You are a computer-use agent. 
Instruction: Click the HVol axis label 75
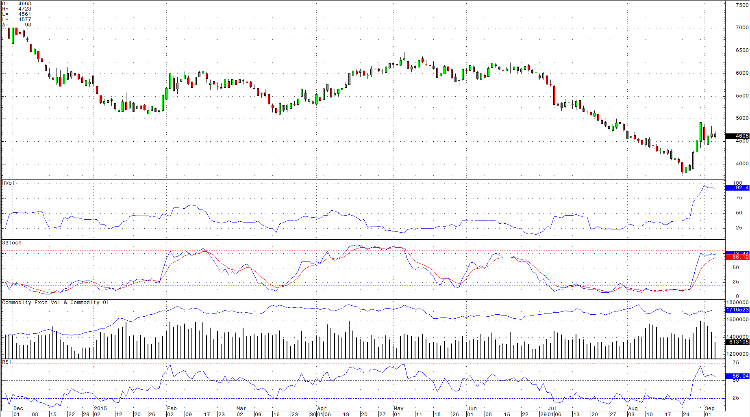coord(739,198)
